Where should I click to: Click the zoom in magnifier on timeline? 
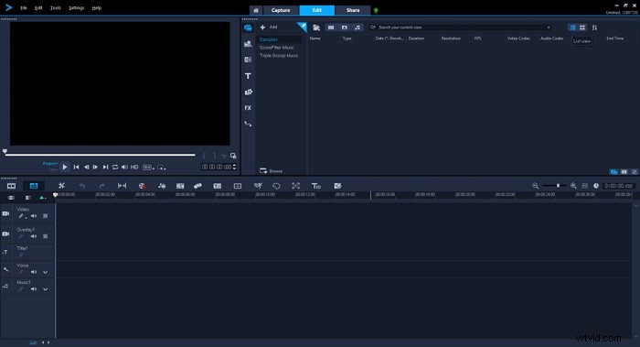click(573, 186)
